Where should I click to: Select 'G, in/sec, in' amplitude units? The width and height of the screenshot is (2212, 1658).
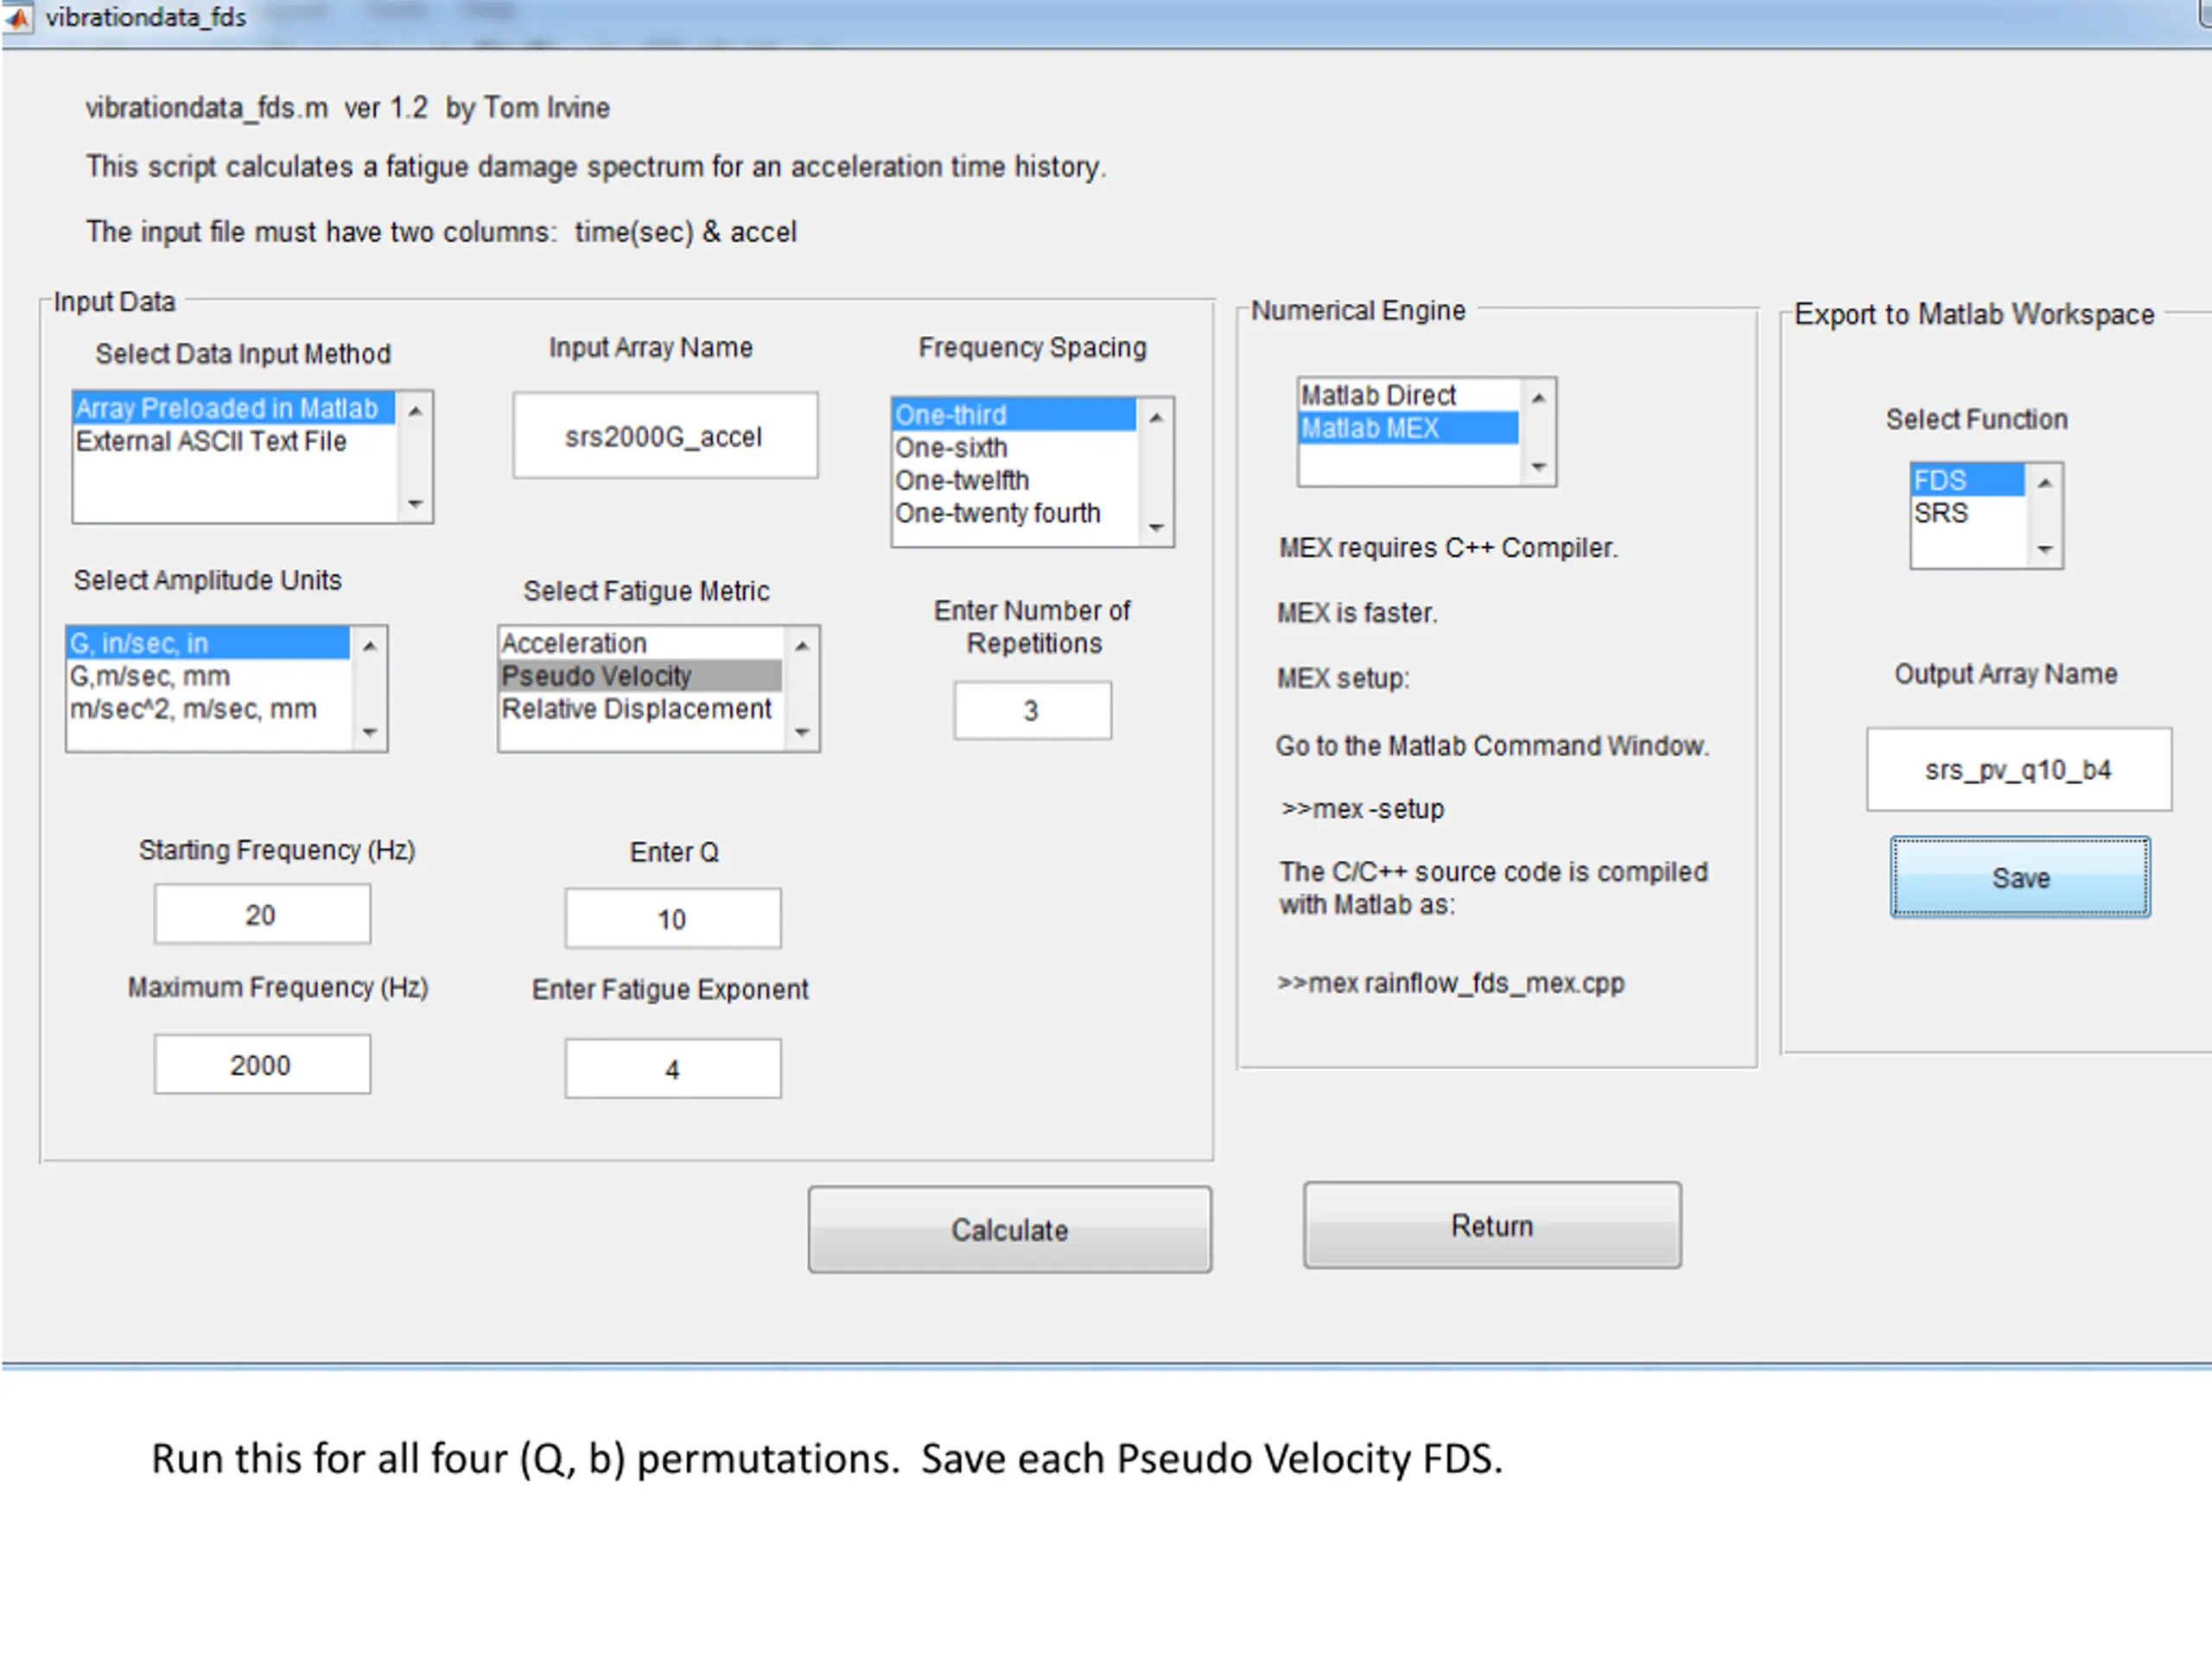point(208,642)
